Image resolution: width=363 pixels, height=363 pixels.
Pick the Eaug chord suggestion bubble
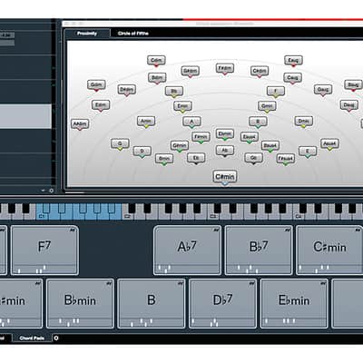click(x=293, y=61)
